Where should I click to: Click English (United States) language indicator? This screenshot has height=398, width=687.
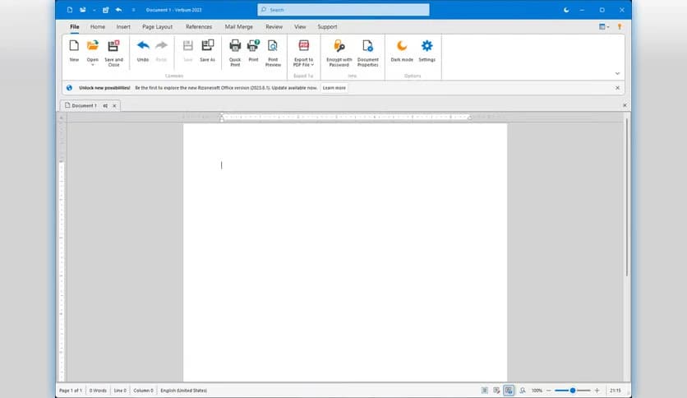click(x=183, y=390)
